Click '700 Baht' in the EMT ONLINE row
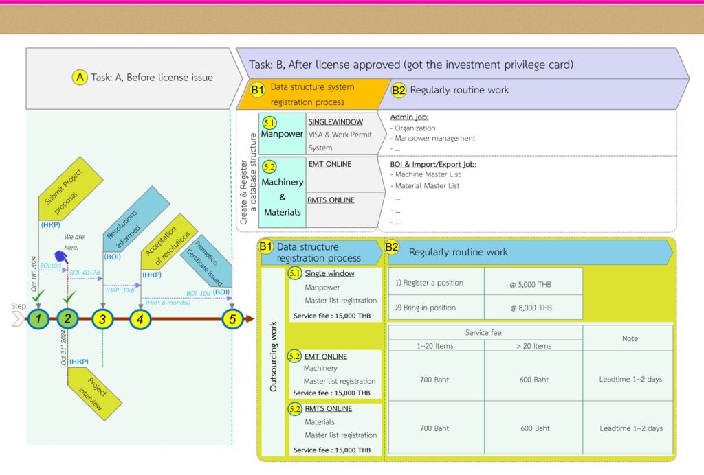Image resolution: width=704 pixels, height=475 pixels. pyautogui.click(x=434, y=380)
